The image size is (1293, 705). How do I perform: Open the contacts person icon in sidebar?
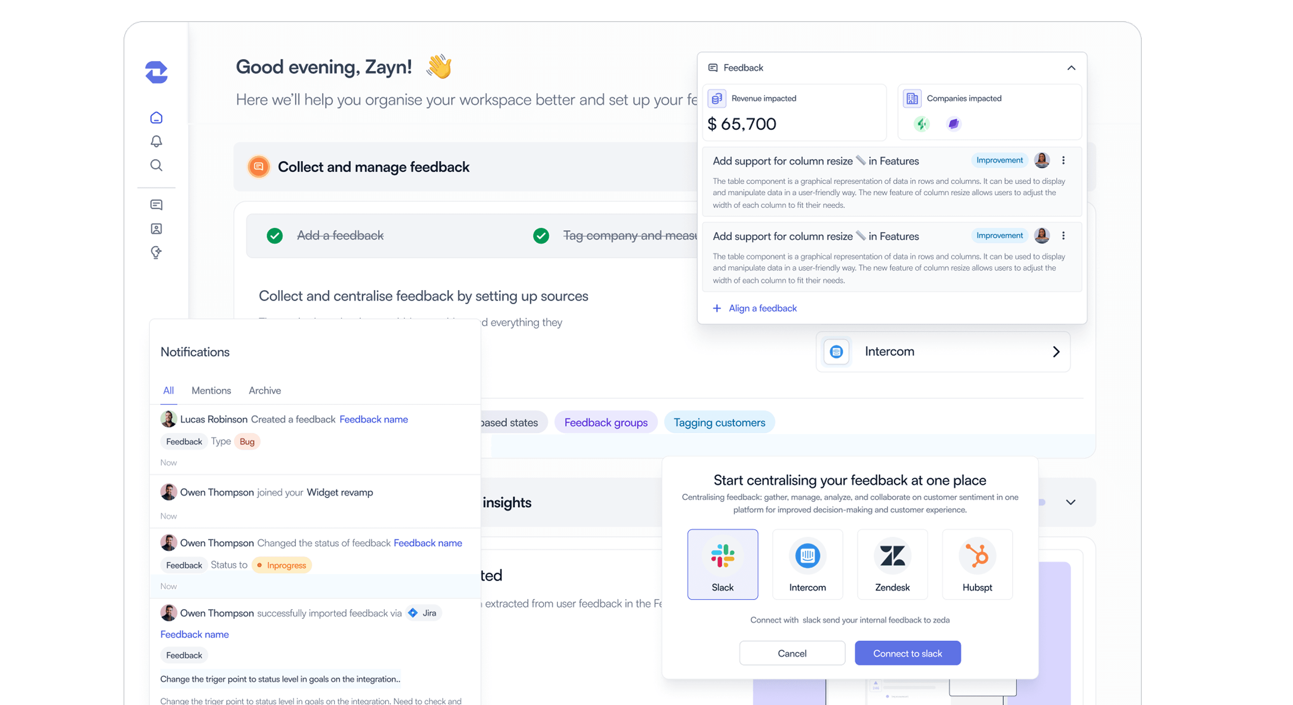156,229
